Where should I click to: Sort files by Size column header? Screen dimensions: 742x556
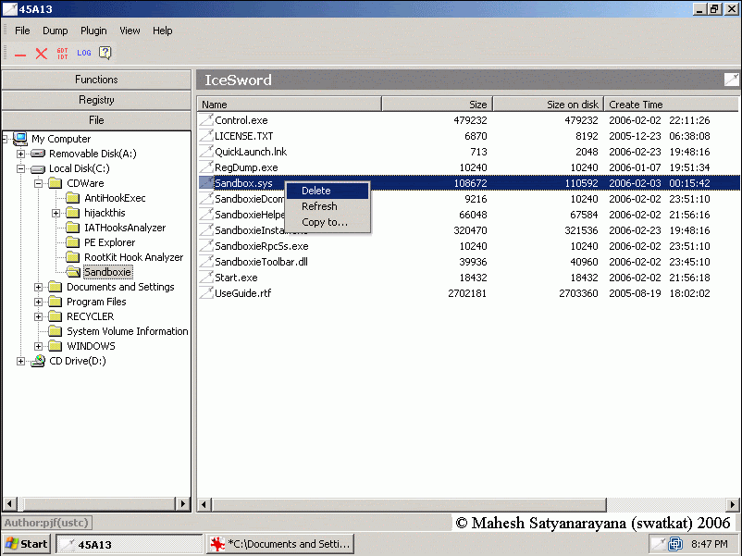[438, 105]
